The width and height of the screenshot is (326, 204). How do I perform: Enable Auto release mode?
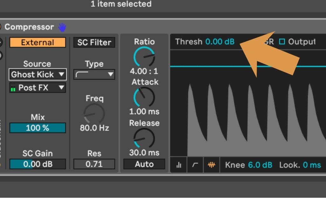(144, 164)
